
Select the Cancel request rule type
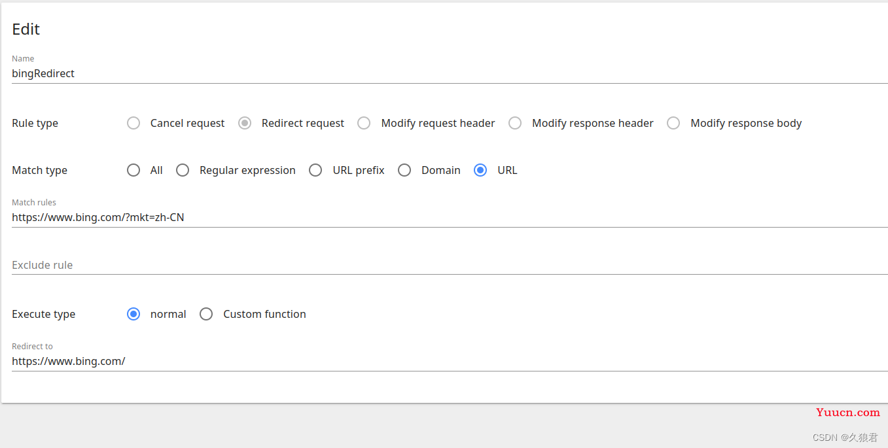coord(133,123)
